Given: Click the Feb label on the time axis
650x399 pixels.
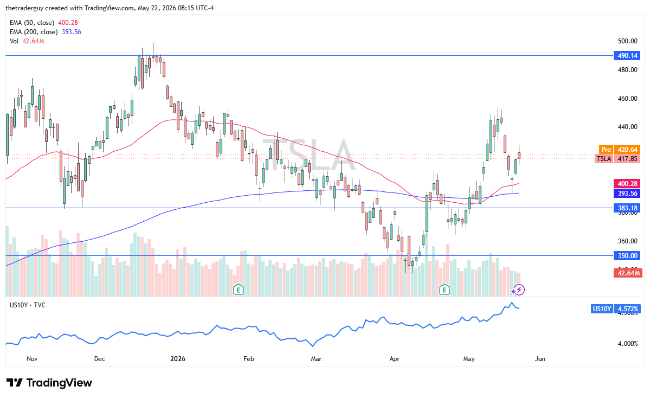Looking at the screenshot, I should (248, 359).
